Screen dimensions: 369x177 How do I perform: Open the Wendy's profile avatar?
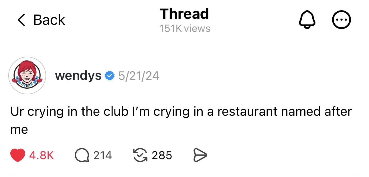(27, 76)
